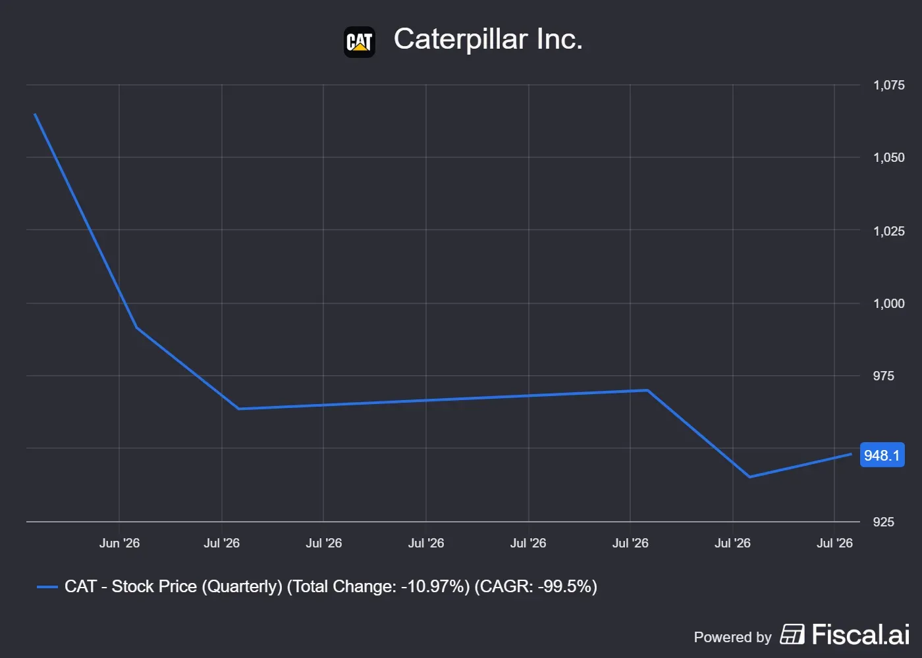Click the 1,025 y-axis label

click(888, 231)
